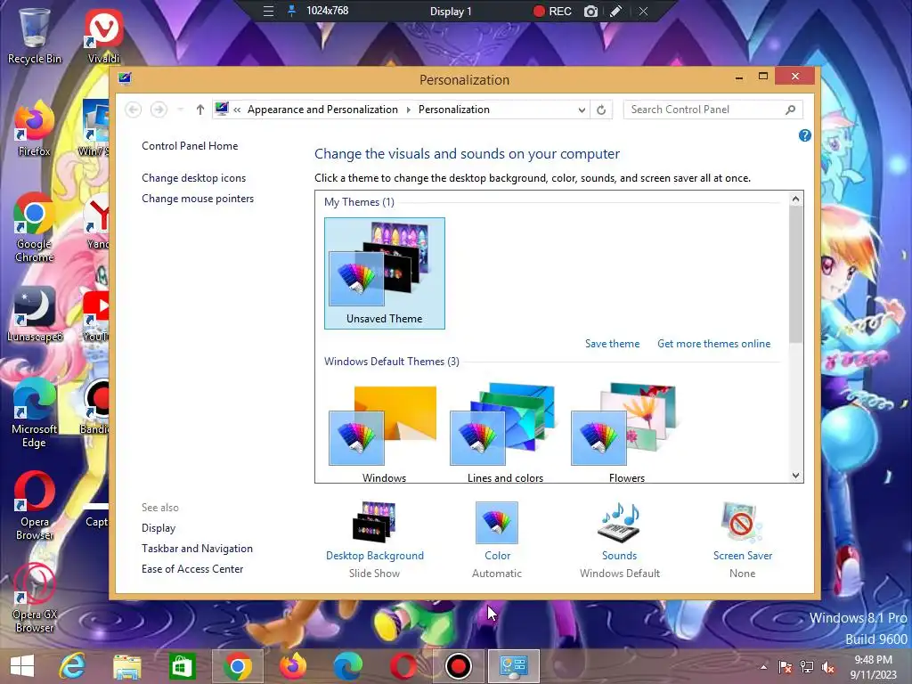Open the recorder toolbar hamburger menu

pos(268,11)
